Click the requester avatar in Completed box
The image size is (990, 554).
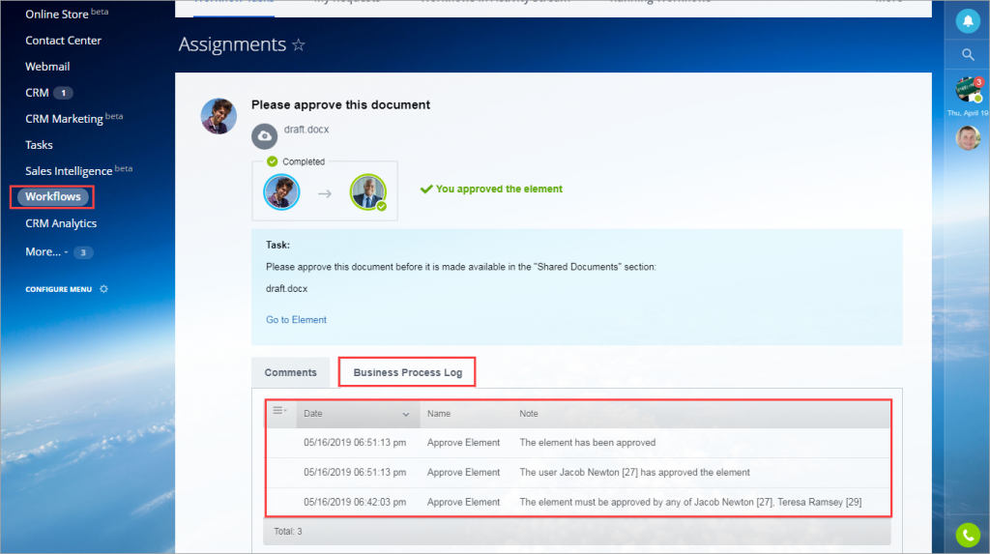click(x=281, y=192)
